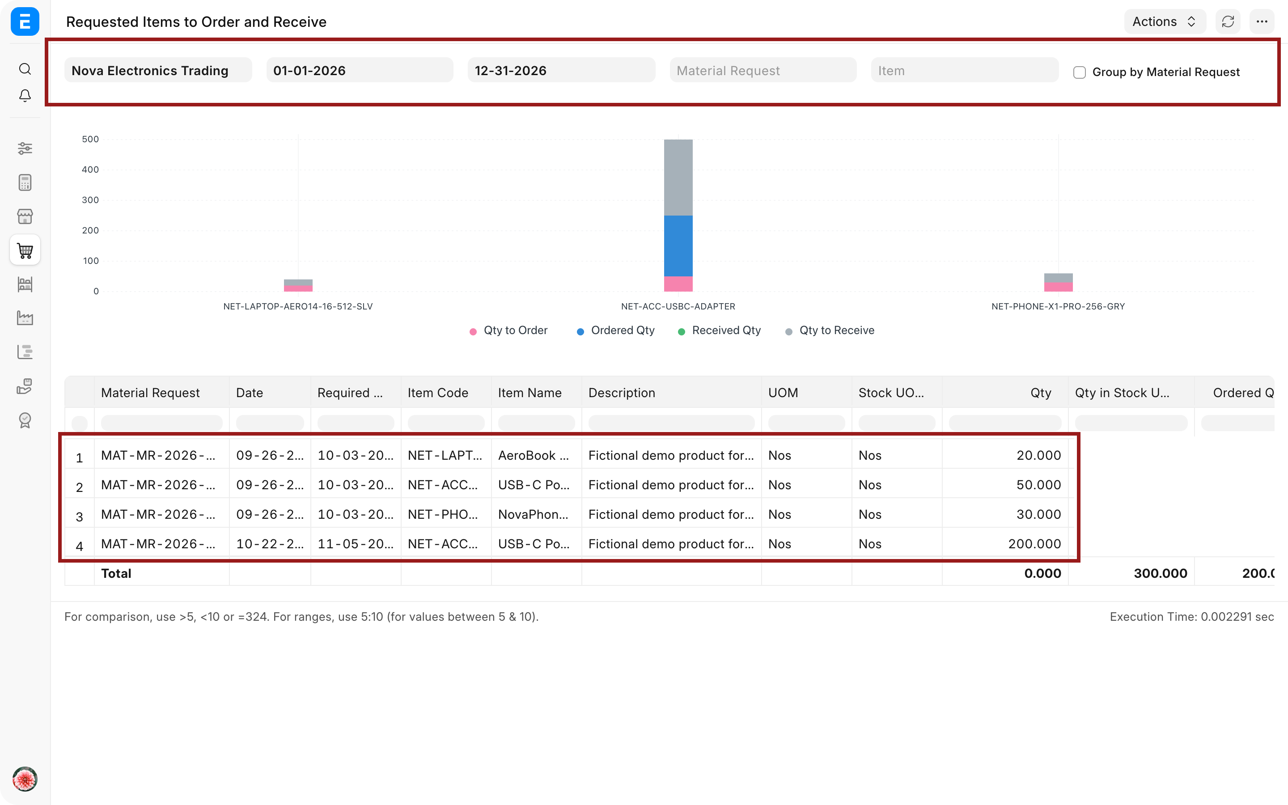Screen dimensions: 1288x805
Task: Click the user avatar in sidebar
Action: click(25, 779)
